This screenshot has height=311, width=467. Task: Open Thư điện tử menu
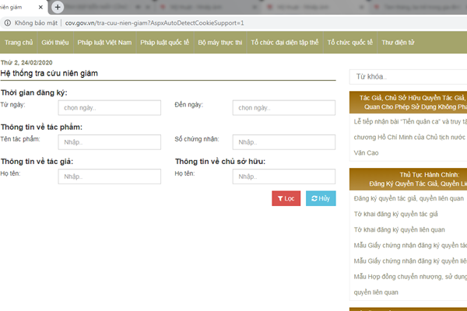(x=398, y=43)
